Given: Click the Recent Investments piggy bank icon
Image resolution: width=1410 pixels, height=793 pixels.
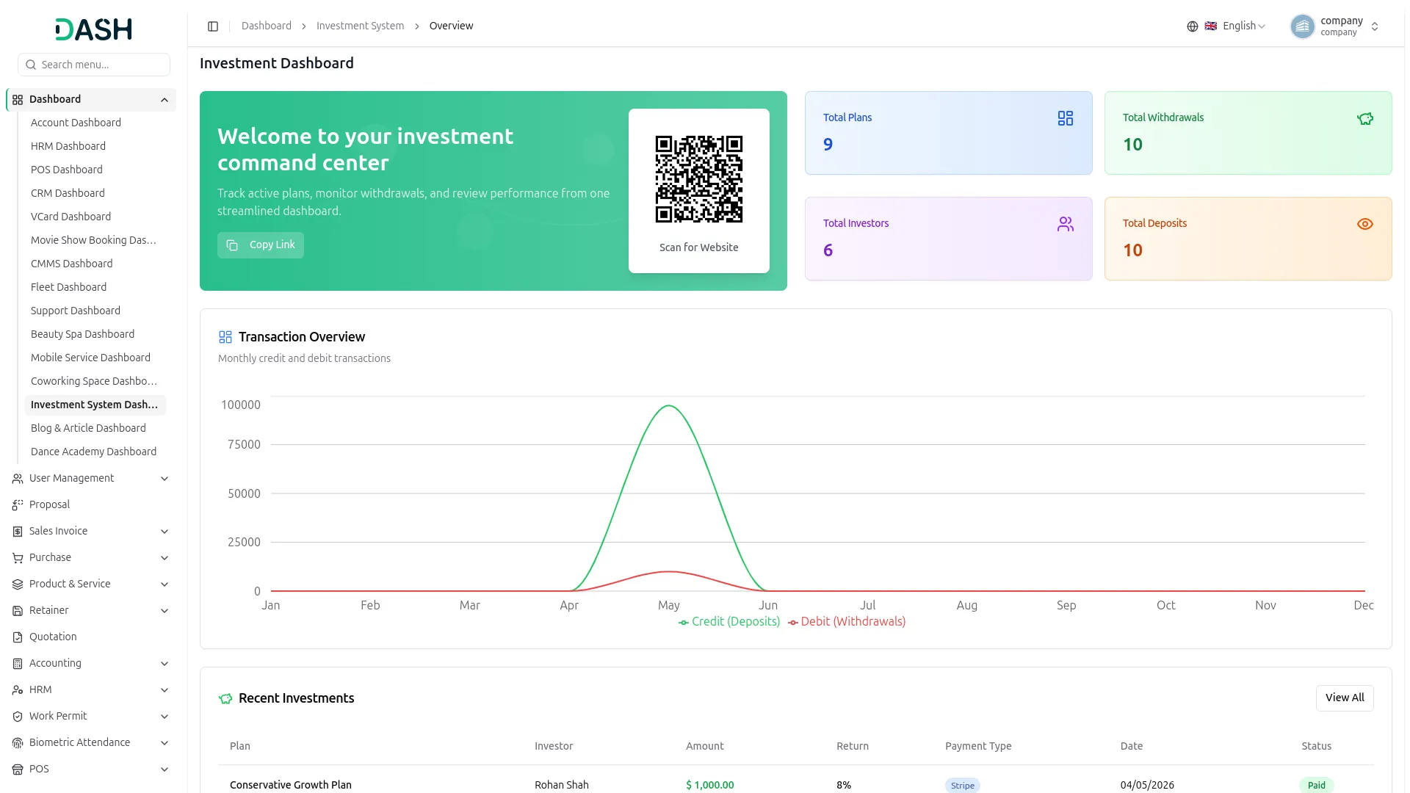Looking at the screenshot, I should (x=225, y=698).
